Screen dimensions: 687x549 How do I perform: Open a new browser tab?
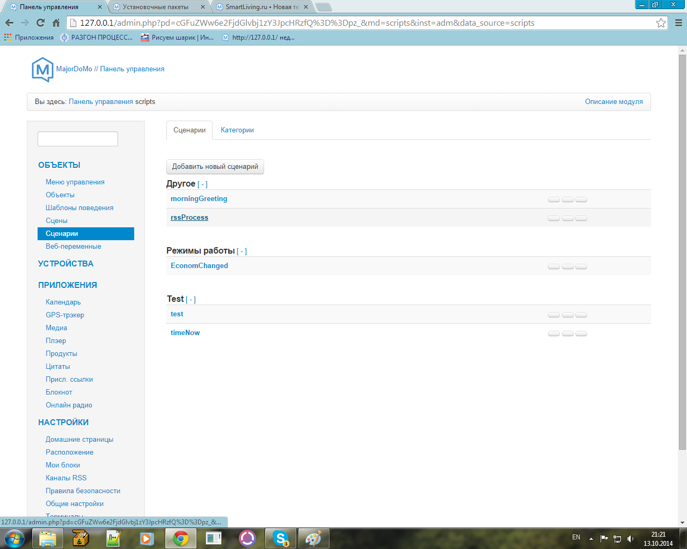pyautogui.click(x=323, y=7)
